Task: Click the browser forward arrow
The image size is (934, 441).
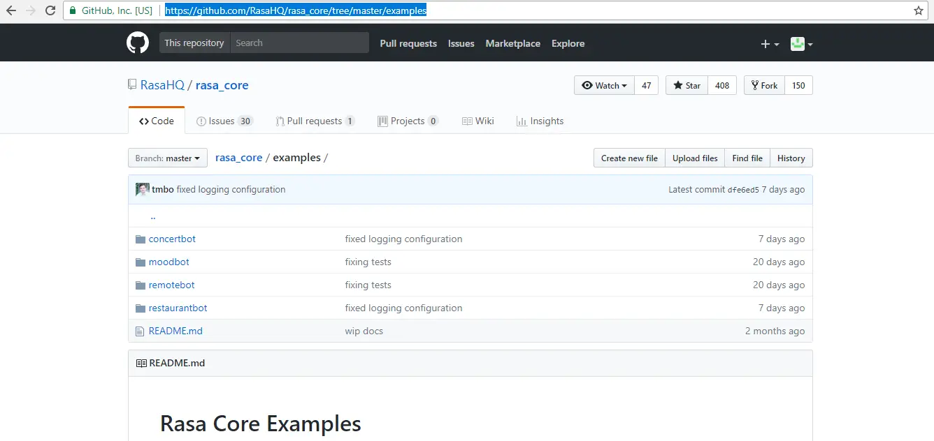Action: click(x=31, y=10)
